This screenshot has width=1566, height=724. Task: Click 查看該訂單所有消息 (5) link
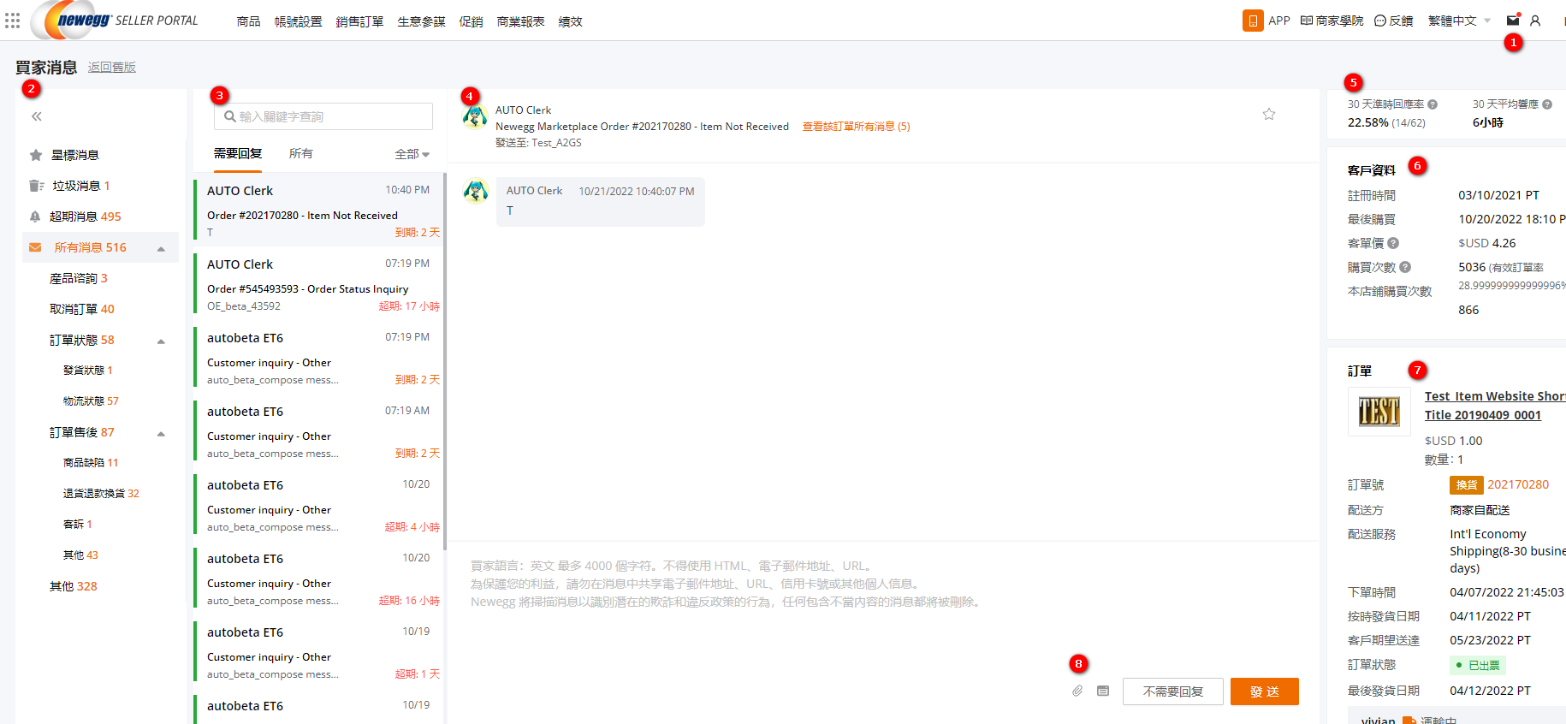click(856, 127)
